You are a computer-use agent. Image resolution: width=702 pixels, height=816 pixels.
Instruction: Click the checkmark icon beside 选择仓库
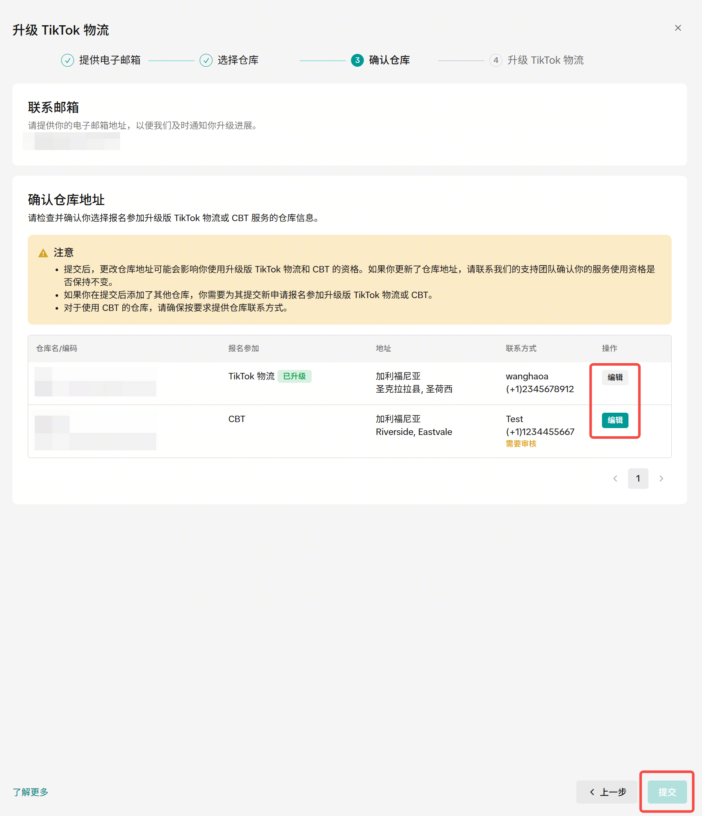click(206, 60)
